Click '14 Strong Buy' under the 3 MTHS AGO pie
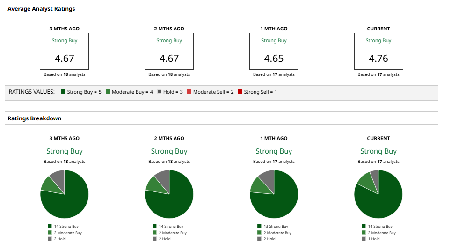The width and height of the screenshot is (451, 243). [66, 226]
